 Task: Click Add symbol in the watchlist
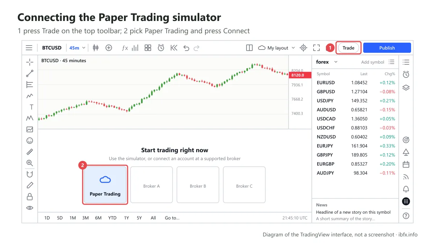pos(373,62)
